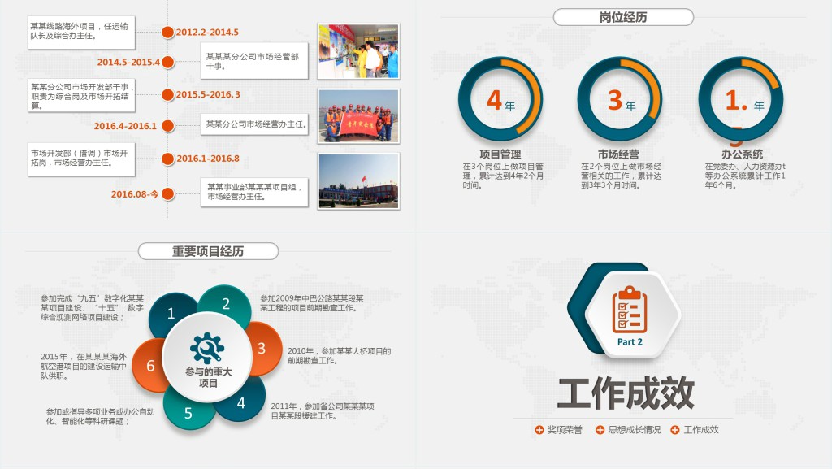Click the timeline dot for 2012.2-2014.5
The width and height of the screenshot is (832, 469).
(x=167, y=33)
